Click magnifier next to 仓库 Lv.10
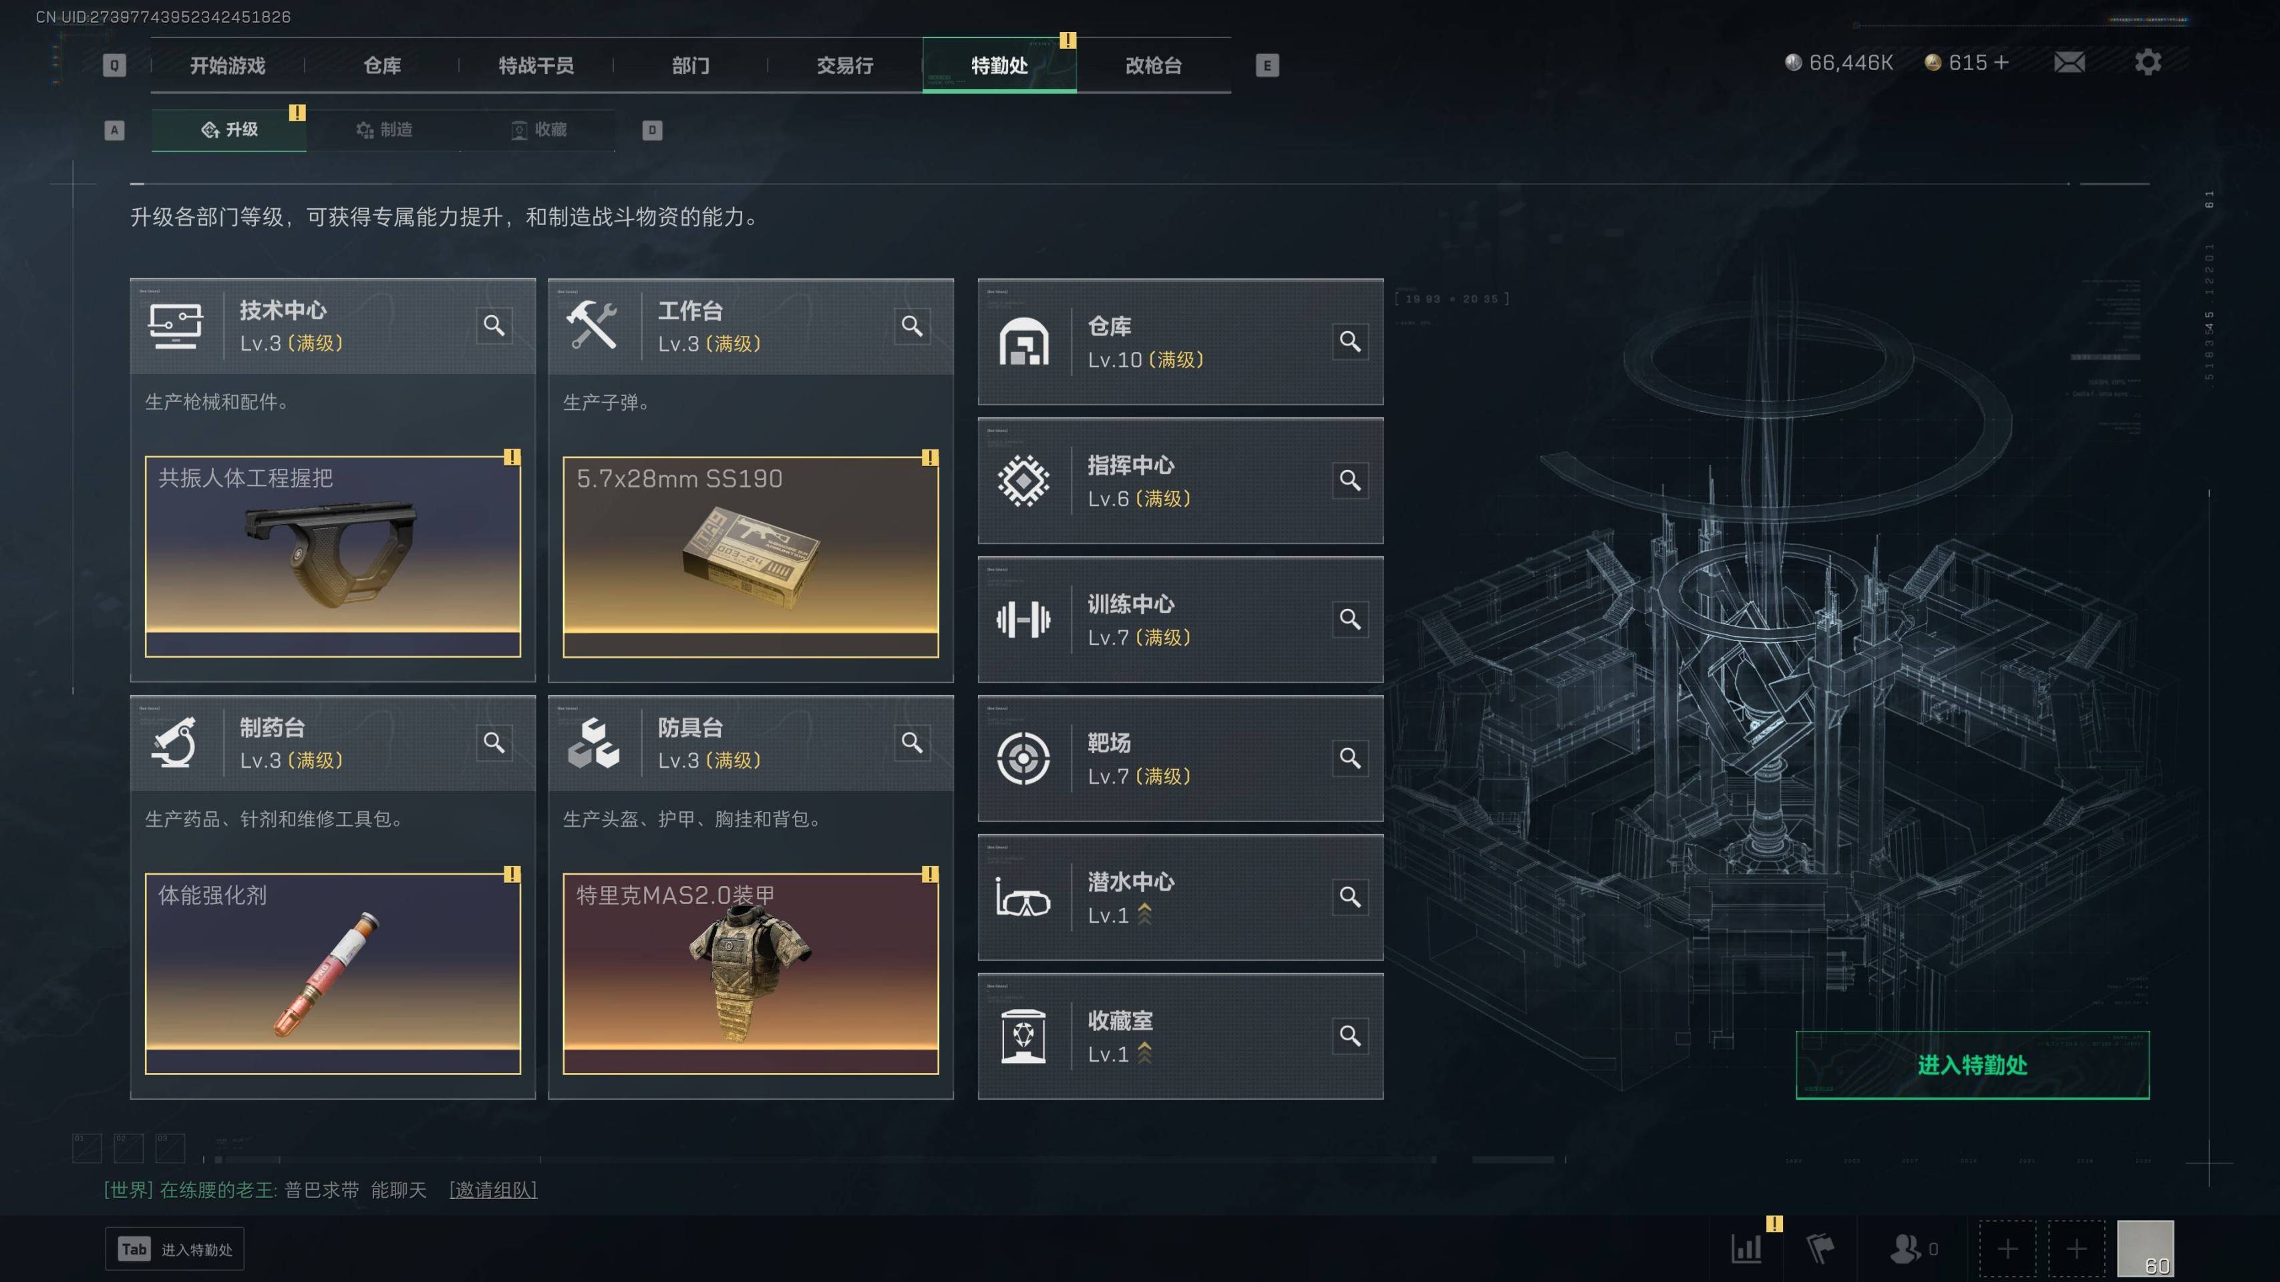The height and width of the screenshot is (1282, 2280). (x=1350, y=341)
